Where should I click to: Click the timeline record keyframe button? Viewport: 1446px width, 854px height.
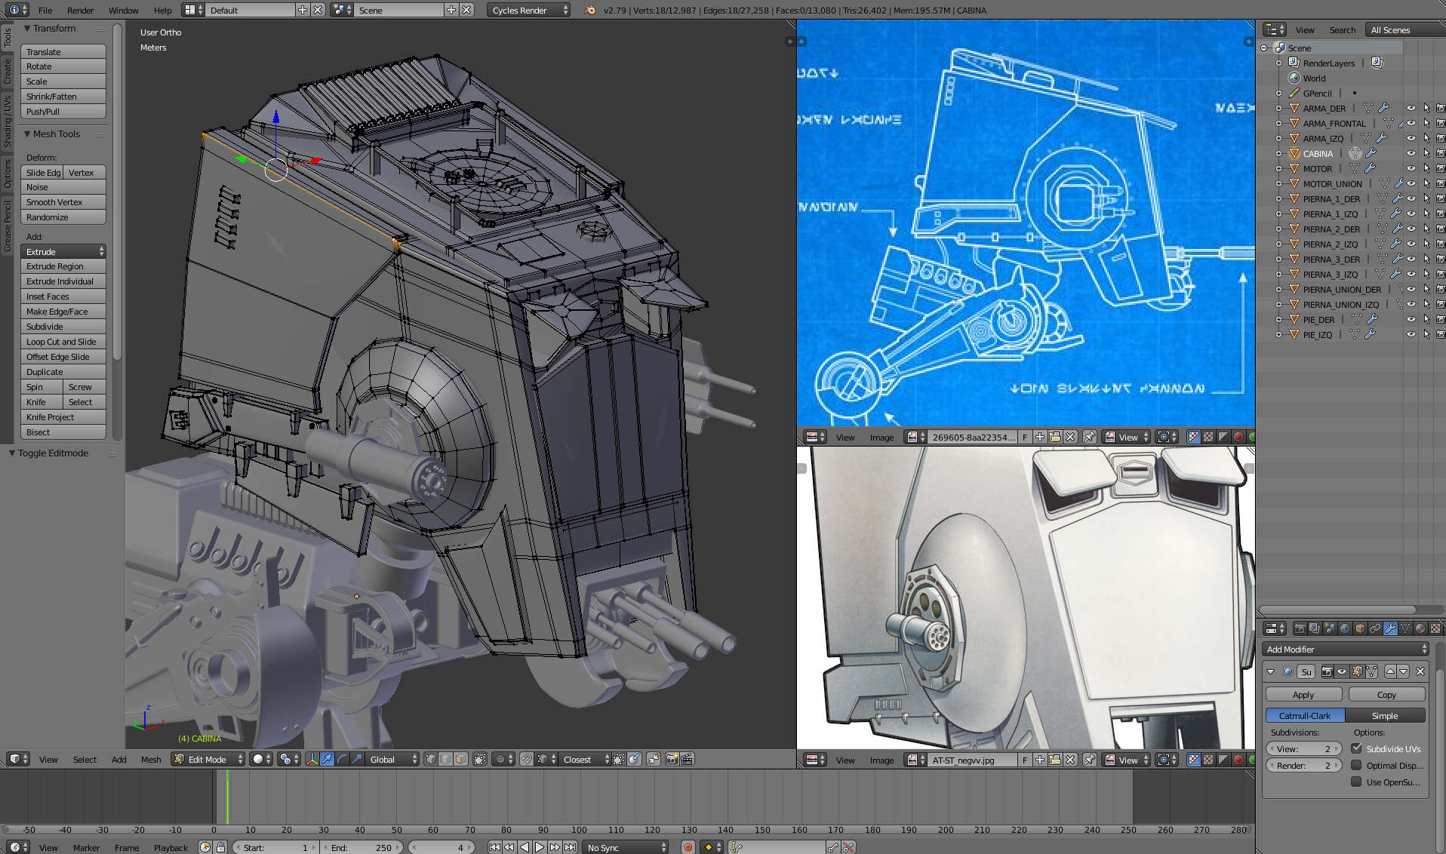click(x=688, y=847)
